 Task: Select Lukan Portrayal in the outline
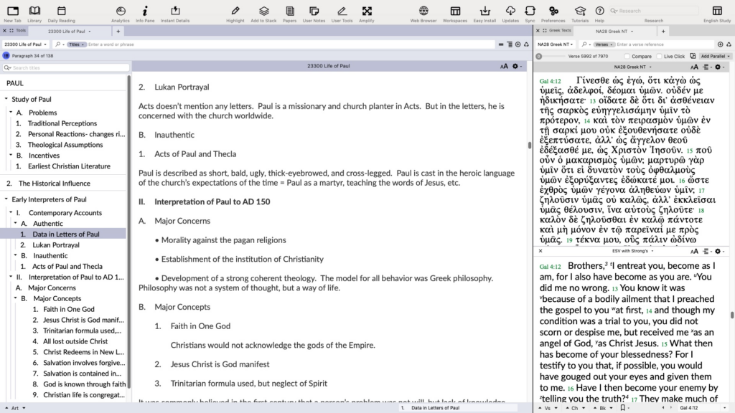[x=55, y=245]
